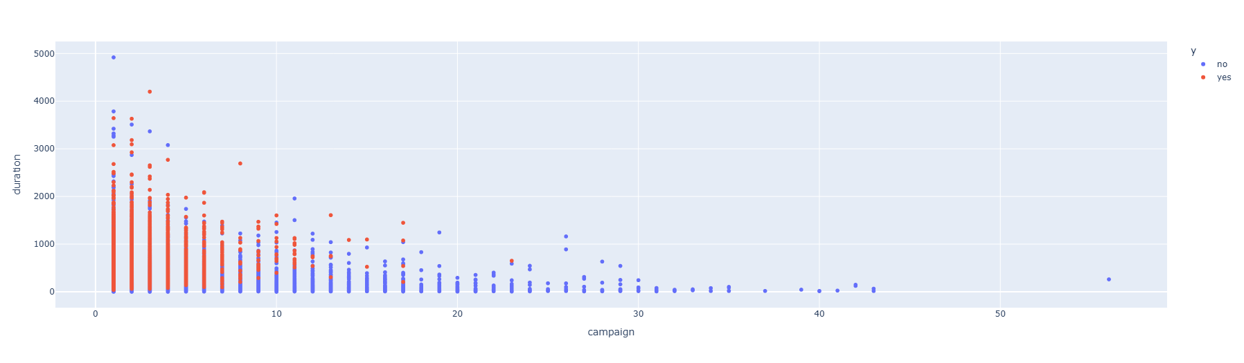The height and width of the screenshot is (363, 1244).
Task: Click the blue marker beside 'no' in legend
Action: tap(1203, 64)
